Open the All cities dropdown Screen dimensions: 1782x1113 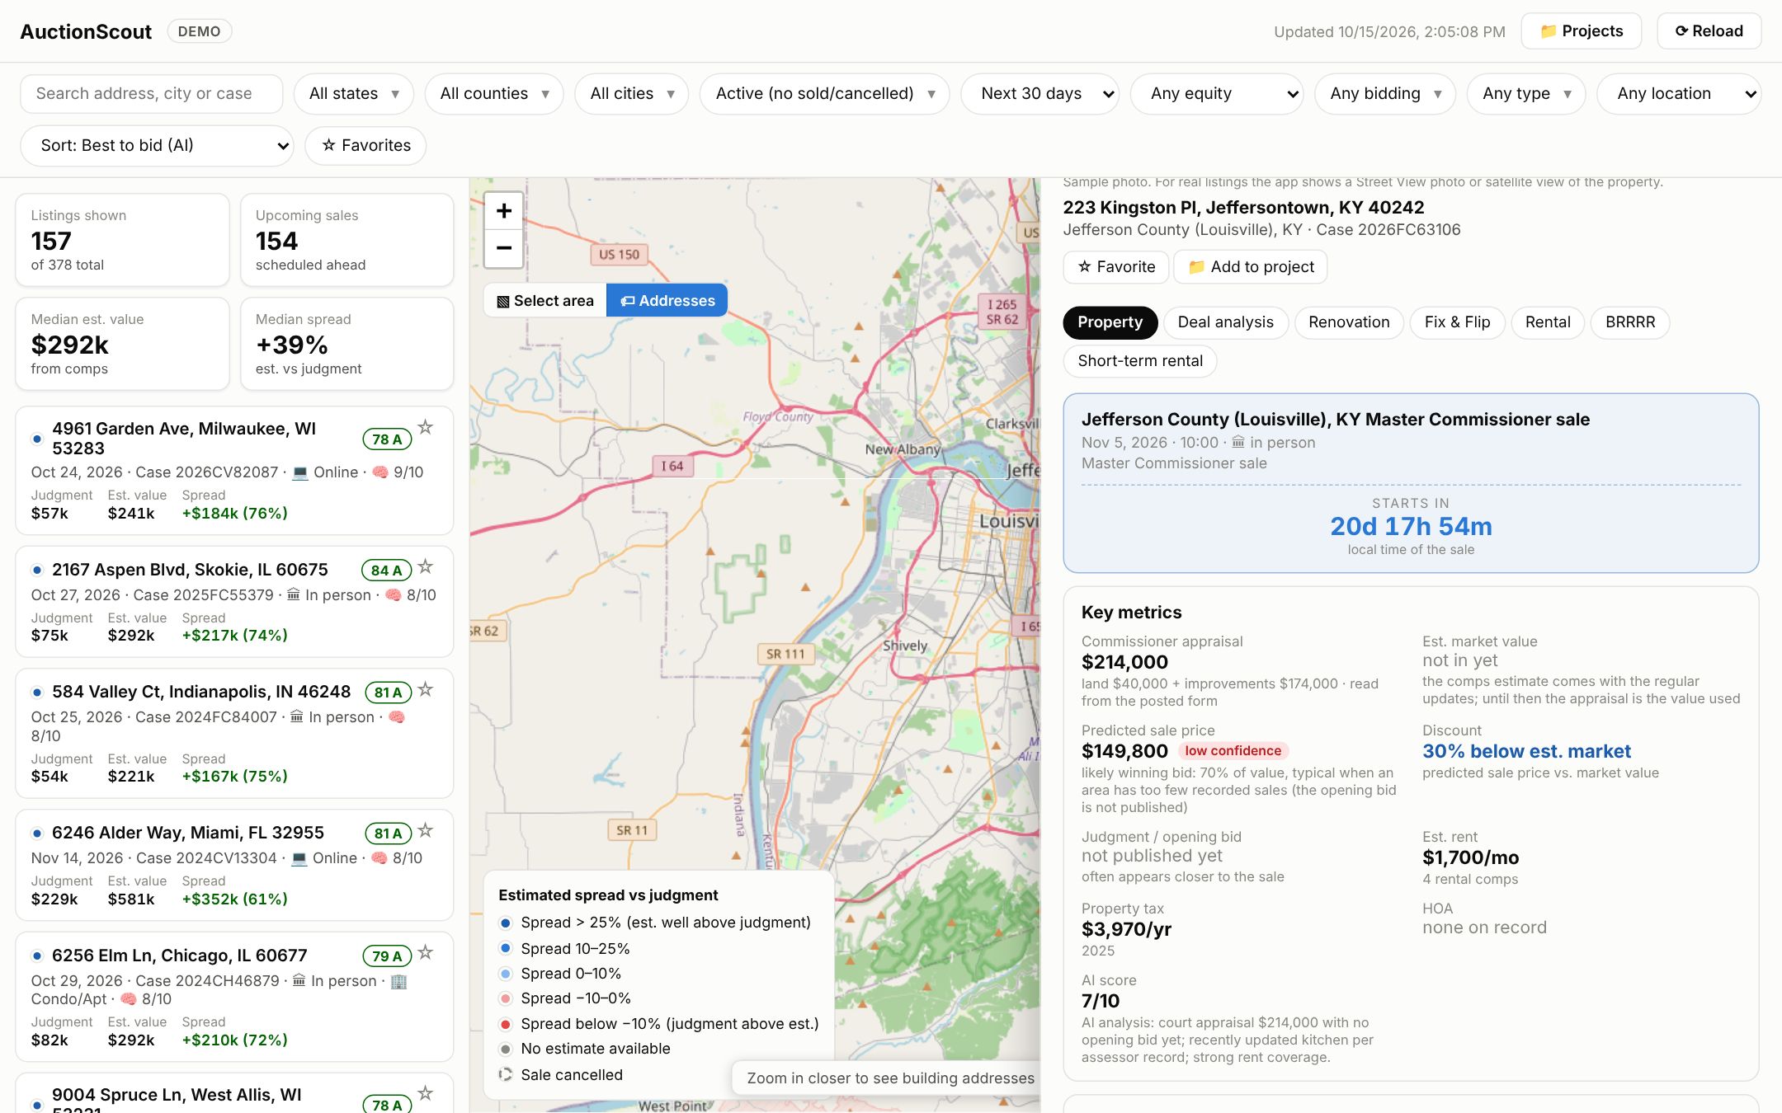pyautogui.click(x=632, y=94)
